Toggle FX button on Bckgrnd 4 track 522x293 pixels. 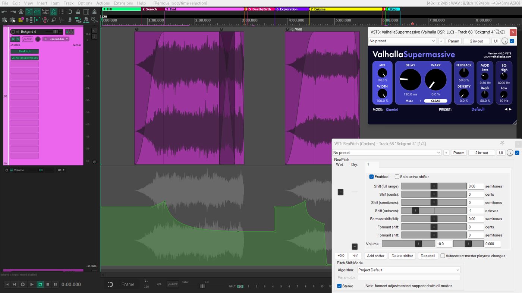(x=13, y=39)
